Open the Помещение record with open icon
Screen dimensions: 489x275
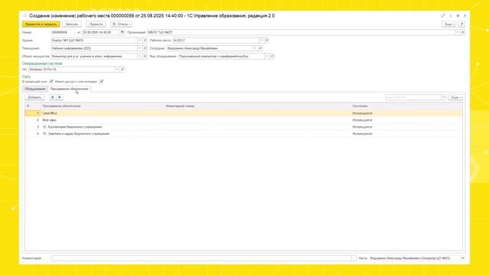coord(144,48)
